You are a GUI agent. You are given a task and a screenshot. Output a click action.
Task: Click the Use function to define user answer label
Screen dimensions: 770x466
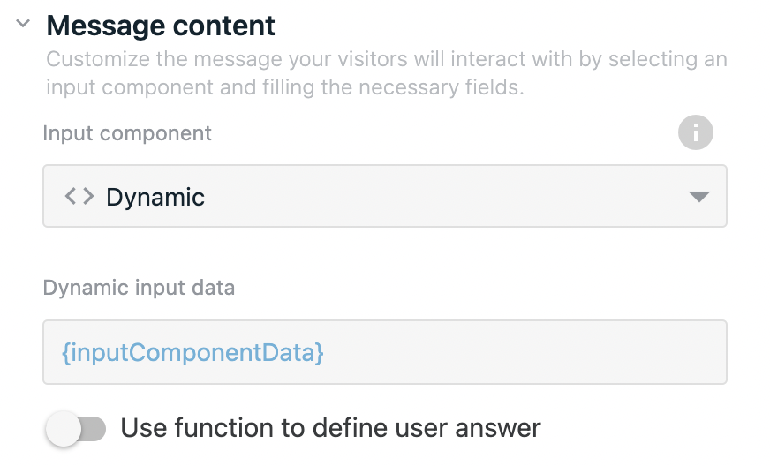(x=330, y=428)
